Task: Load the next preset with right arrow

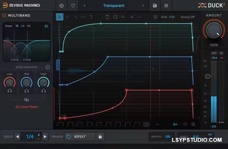Action: point(143,6)
